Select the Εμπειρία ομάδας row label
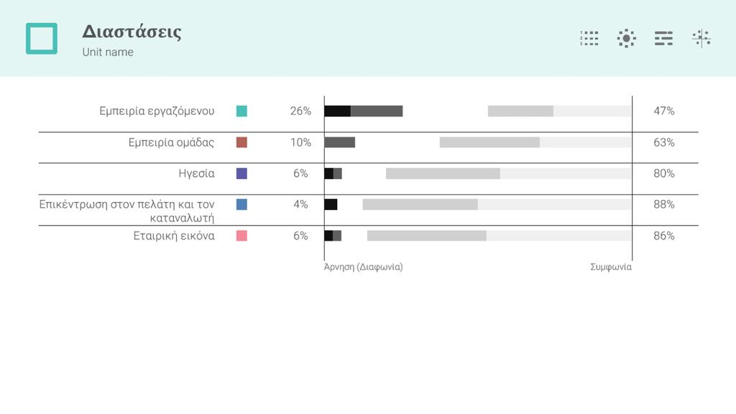 [x=171, y=142]
